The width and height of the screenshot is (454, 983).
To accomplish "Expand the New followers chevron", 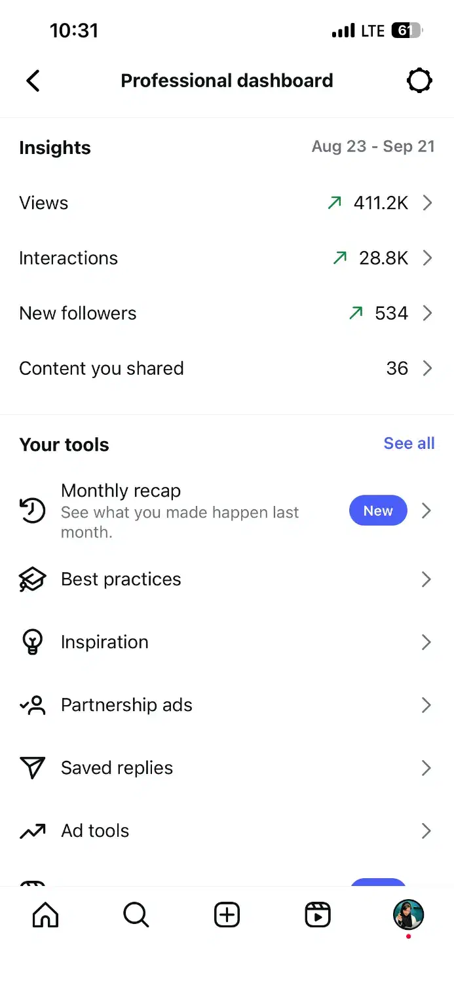I will click(427, 313).
